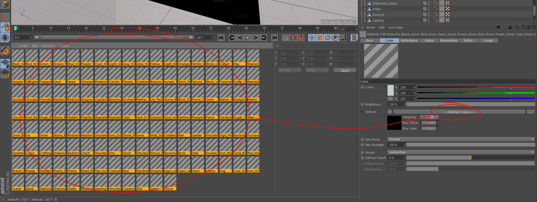Click the Multiple Values texture bar

point(459,112)
